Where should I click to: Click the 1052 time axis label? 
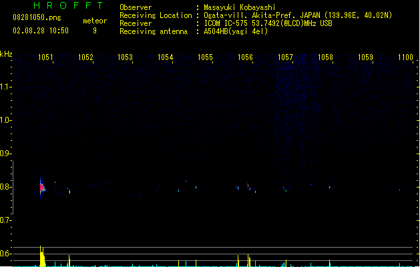(85, 57)
